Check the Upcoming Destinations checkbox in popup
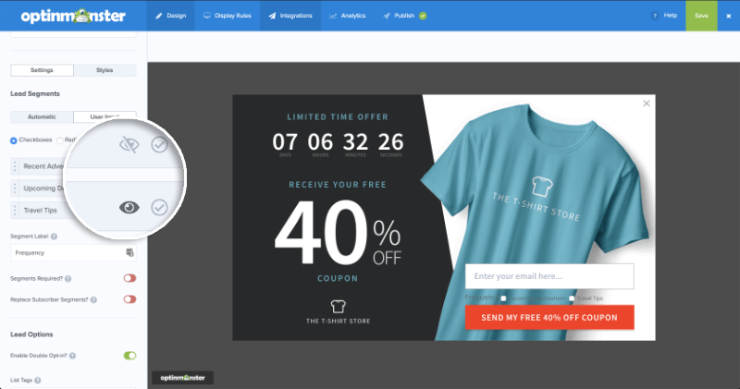The height and width of the screenshot is (389, 740). 503,298
